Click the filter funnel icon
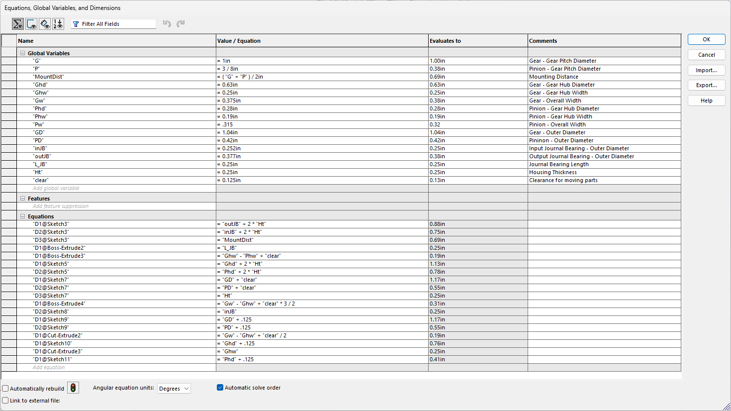The image size is (731, 411). [76, 24]
